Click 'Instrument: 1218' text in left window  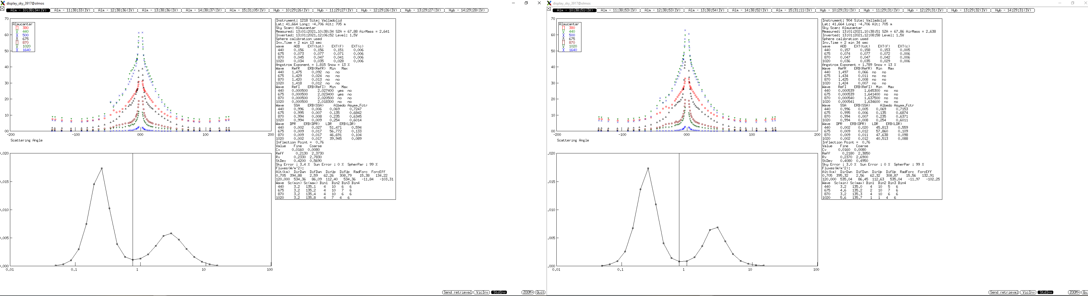(x=292, y=20)
